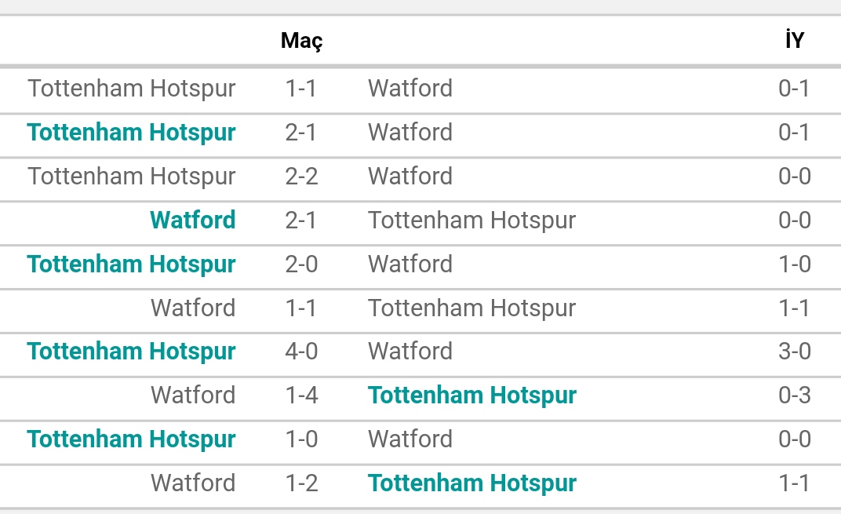Open the 2-2 draw match score
Screen dimensions: 841x514
click(301, 177)
